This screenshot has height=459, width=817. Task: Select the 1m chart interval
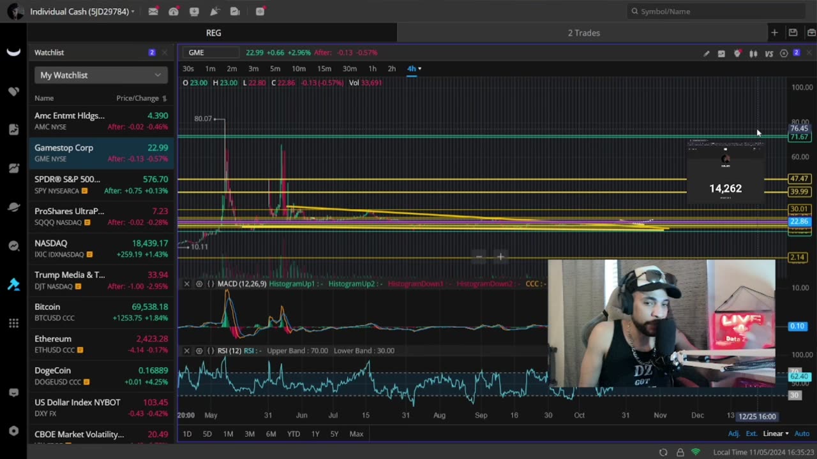pos(210,69)
